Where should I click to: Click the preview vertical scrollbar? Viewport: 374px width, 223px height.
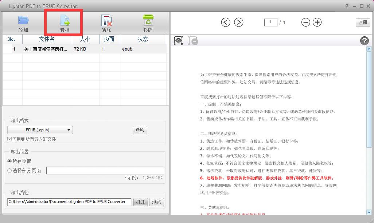click(x=369, y=131)
